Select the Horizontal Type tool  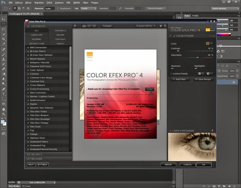coord(3,94)
